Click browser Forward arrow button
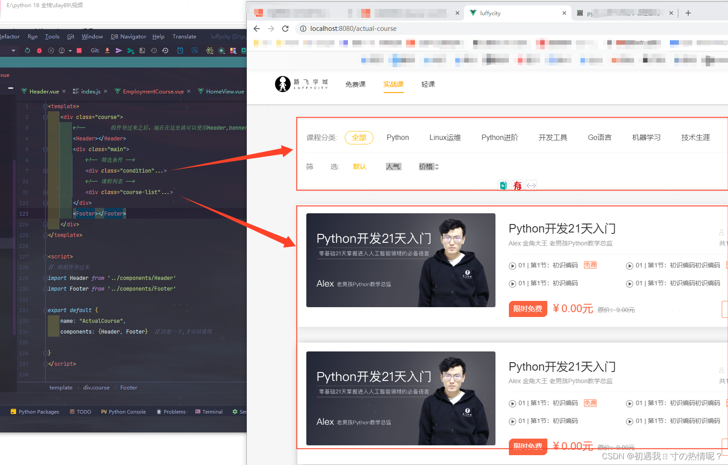 271,29
